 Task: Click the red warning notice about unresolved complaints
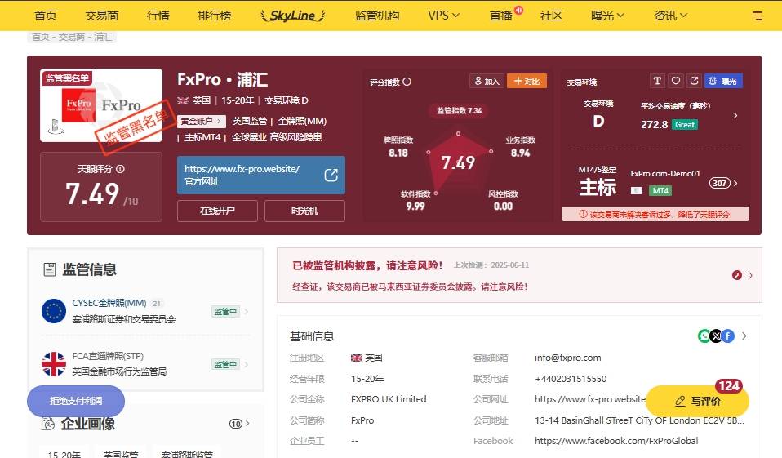[655, 214]
